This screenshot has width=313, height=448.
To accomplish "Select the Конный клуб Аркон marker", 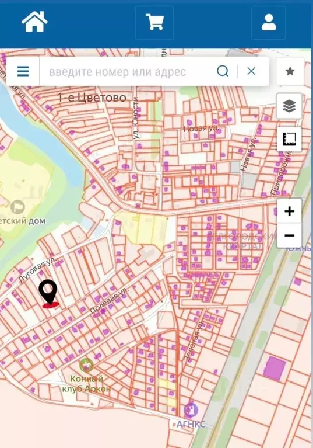I will pos(86,366).
